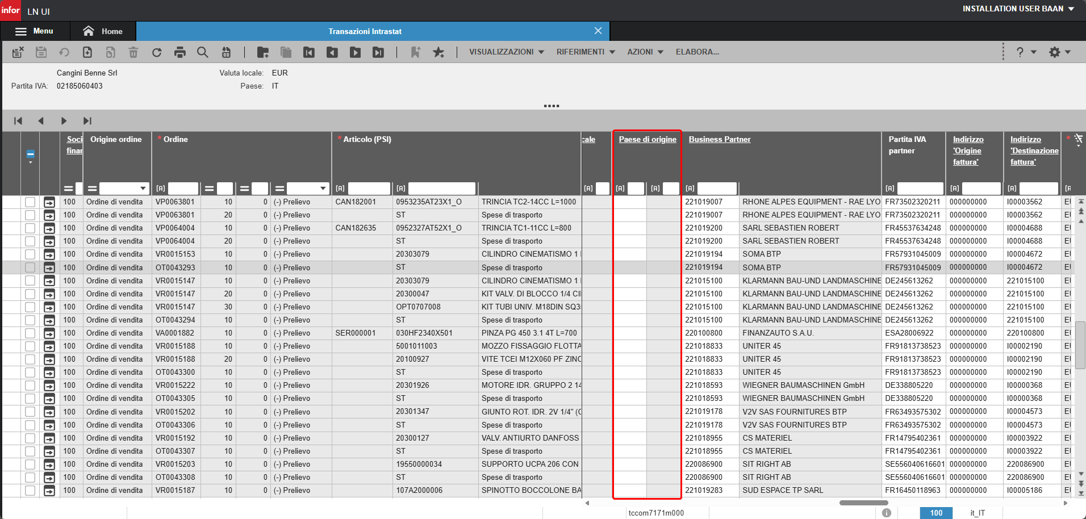Image resolution: width=1086 pixels, height=519 pixels.
Task: Click the Partita IVA partner filter field
Action: click(920, 189)
